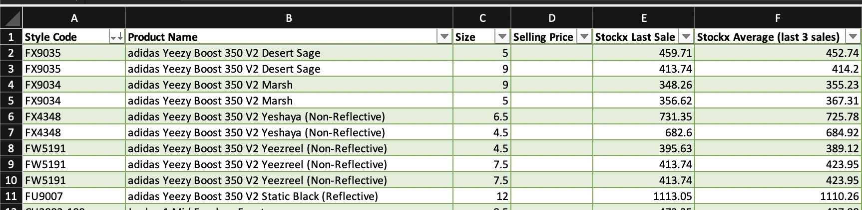The width and height of the screenshot is (862, 210).
Task: Click cell with style code FX4348 in row 6
Action: point(74,116)
